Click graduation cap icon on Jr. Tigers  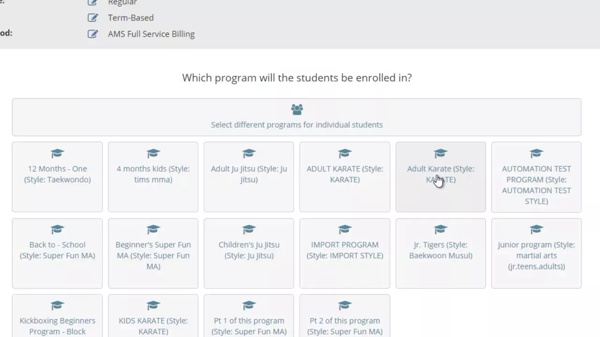[441, 229]
